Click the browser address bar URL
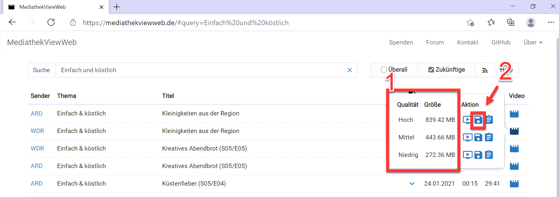559x197 pixels. point(185,23)
